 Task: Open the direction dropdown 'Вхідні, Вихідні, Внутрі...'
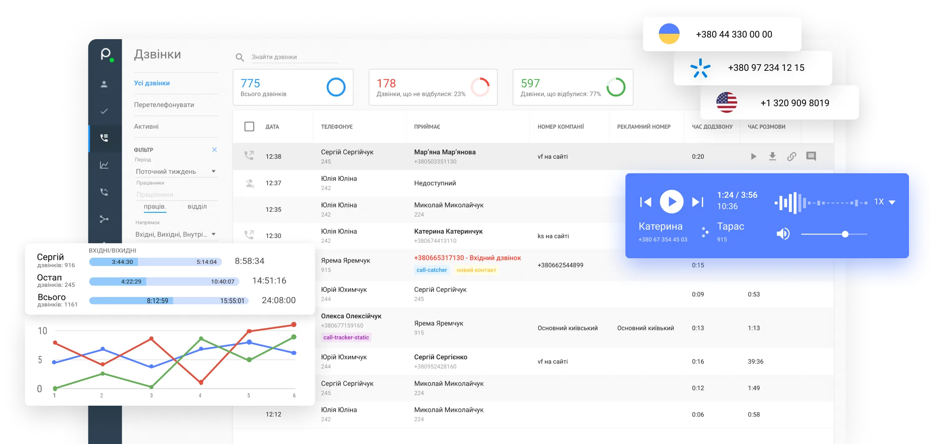(x=176, y=234)
